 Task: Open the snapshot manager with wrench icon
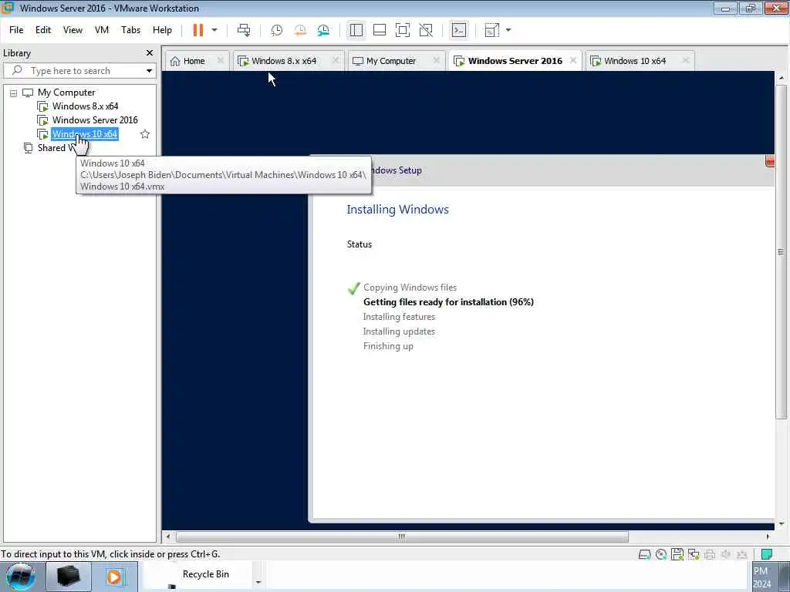[323, 30]
